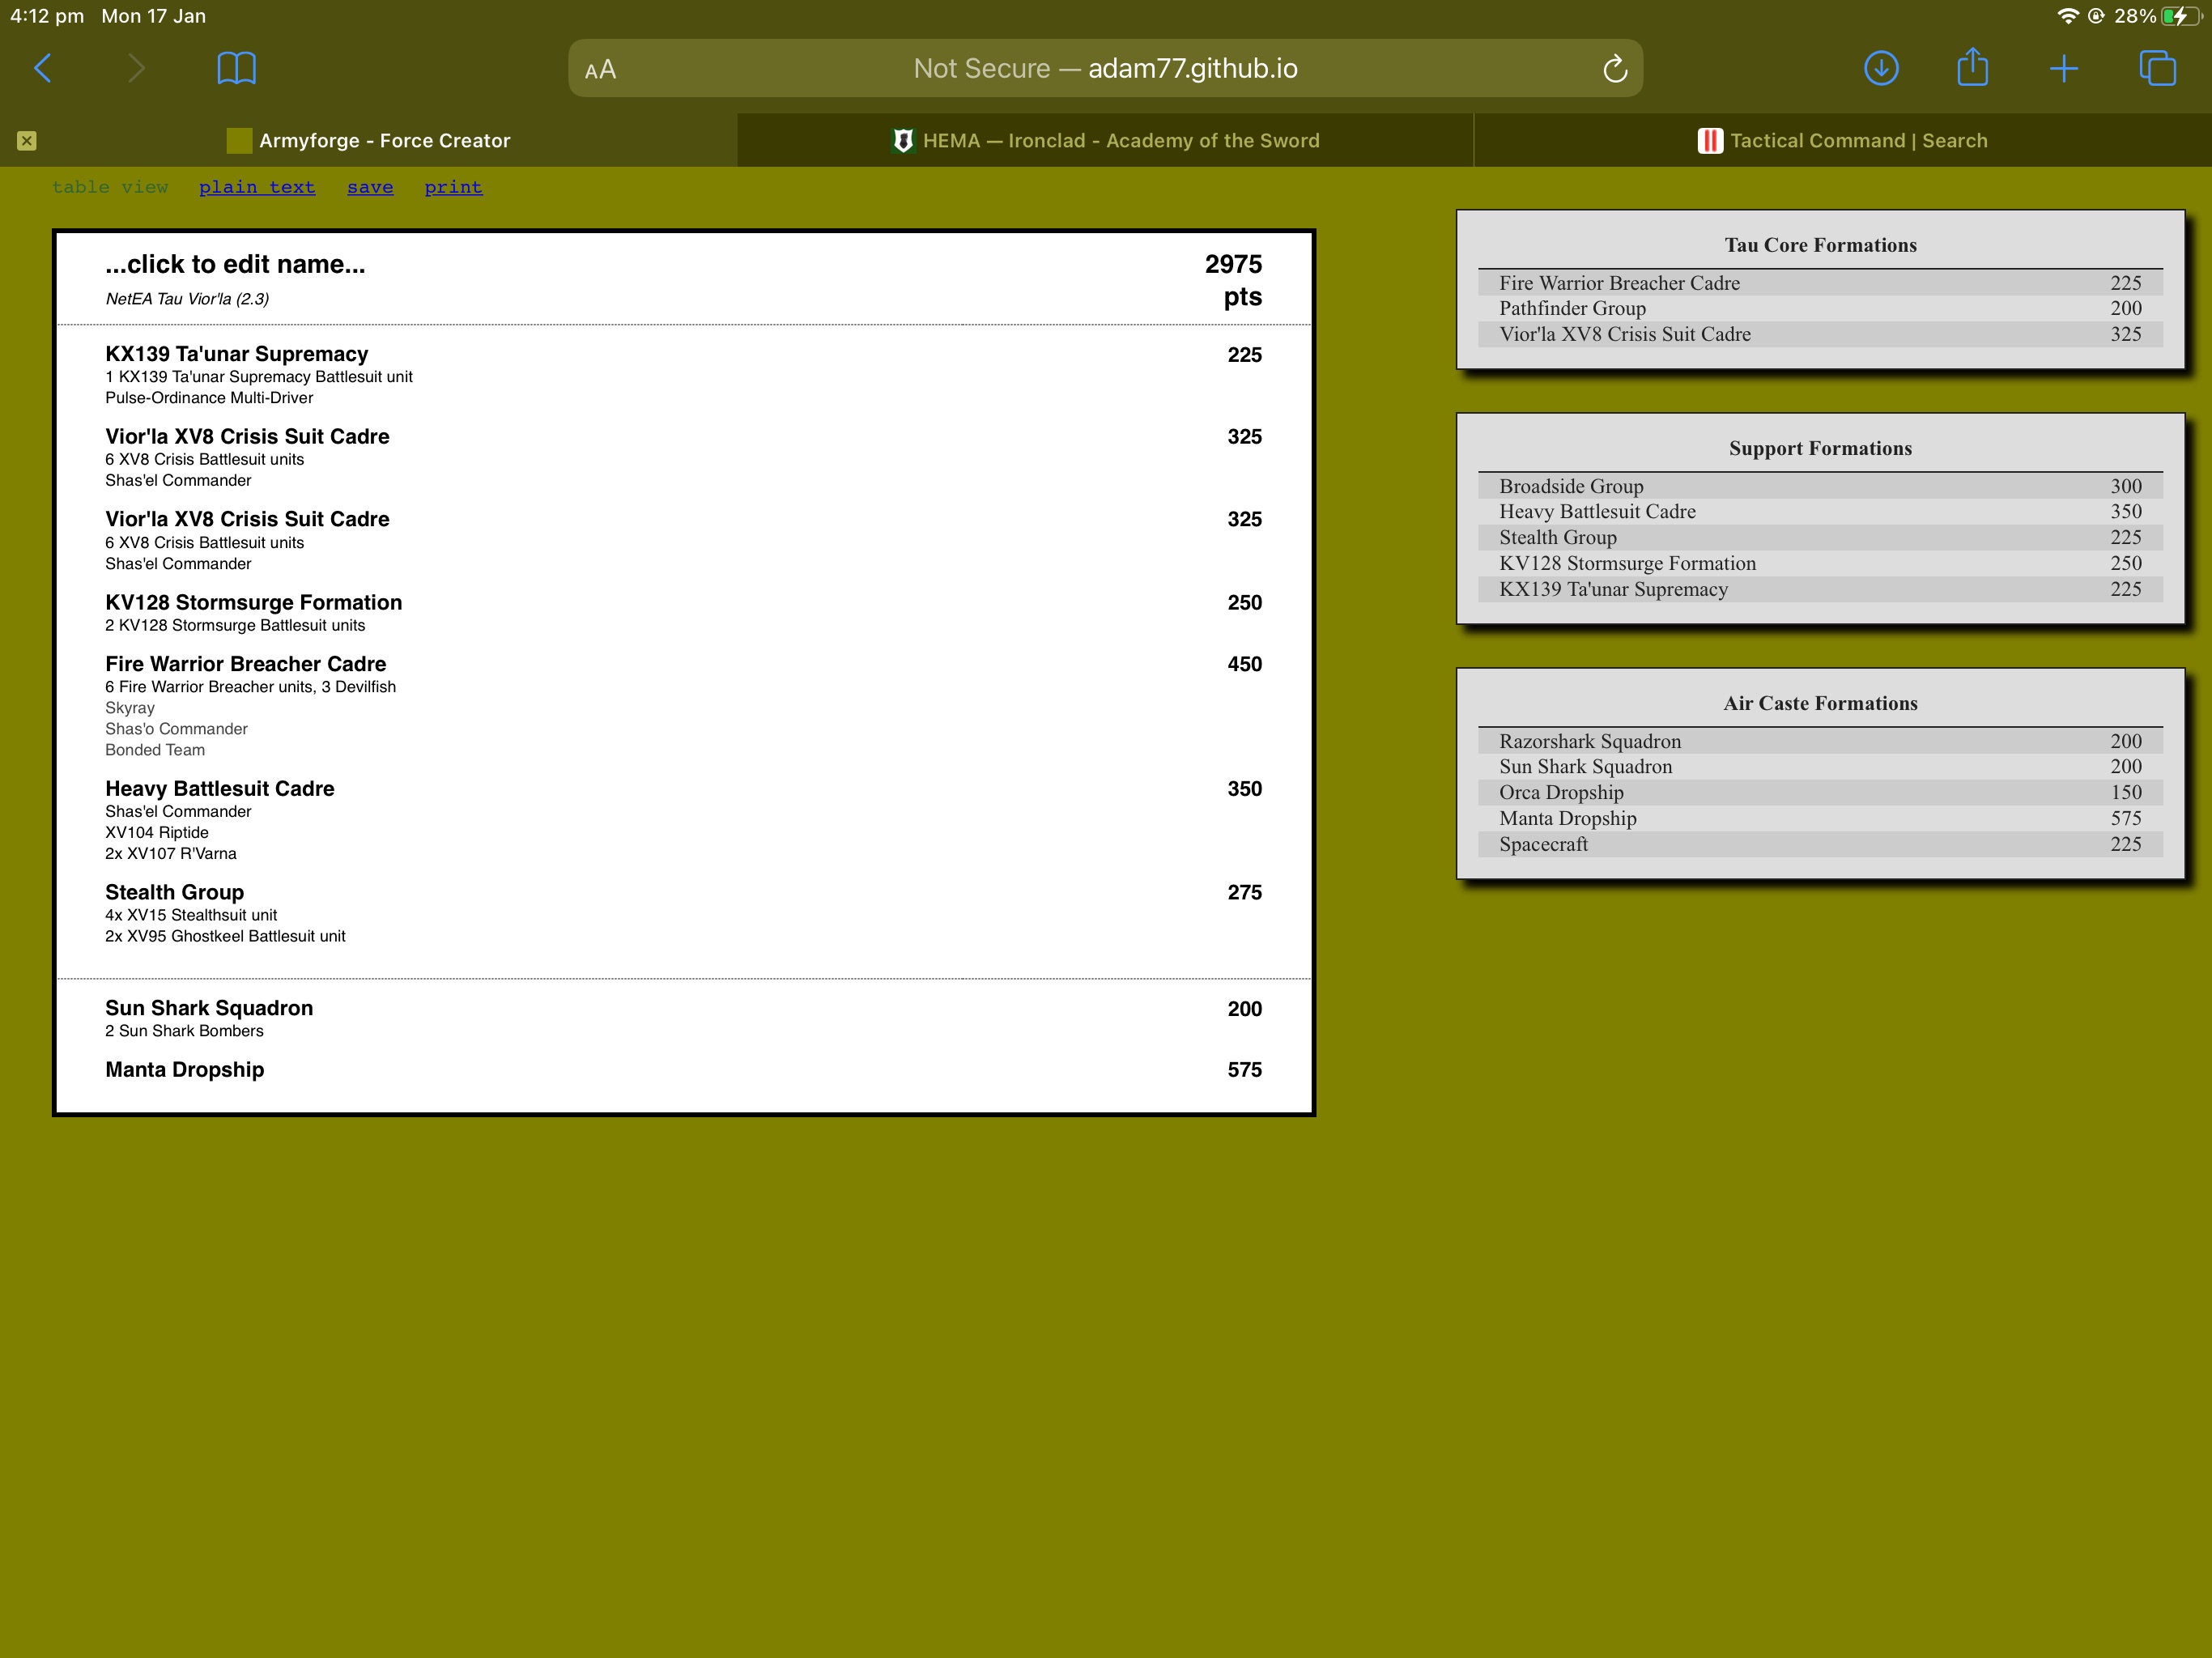Tap the share sheet icon
This screenshot has width=2212, height=1658.
coord(1972,68)
